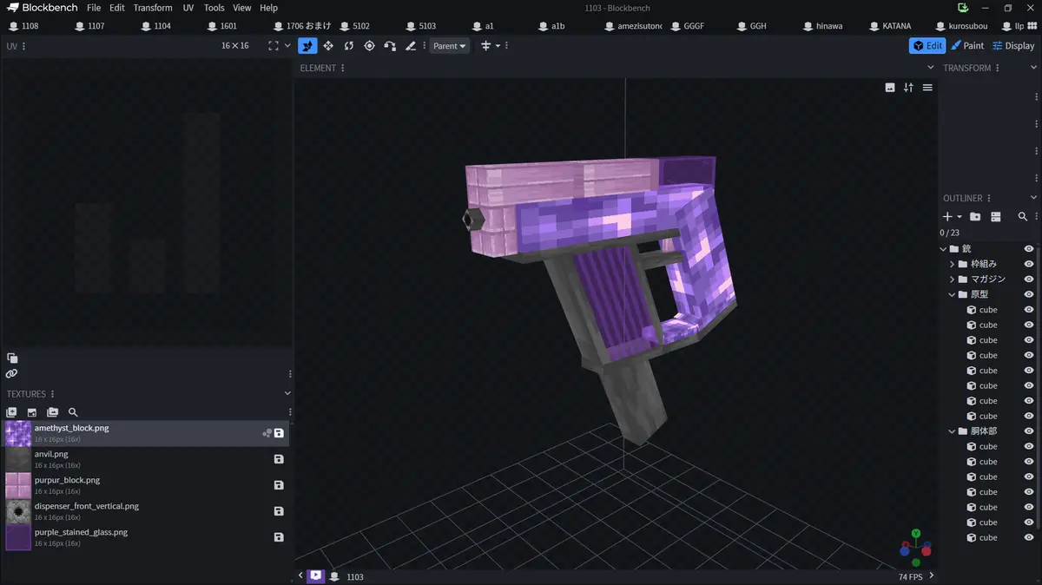Viewport: 1042px width, 585px height.
Task: Open the Parent transform space dropdown
Action: tap(449, 46)
